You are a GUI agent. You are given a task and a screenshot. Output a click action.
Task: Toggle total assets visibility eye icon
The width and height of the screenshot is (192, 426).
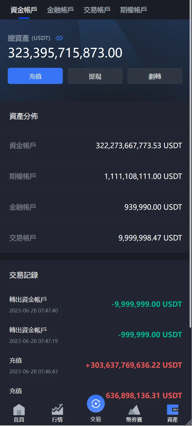59,38
